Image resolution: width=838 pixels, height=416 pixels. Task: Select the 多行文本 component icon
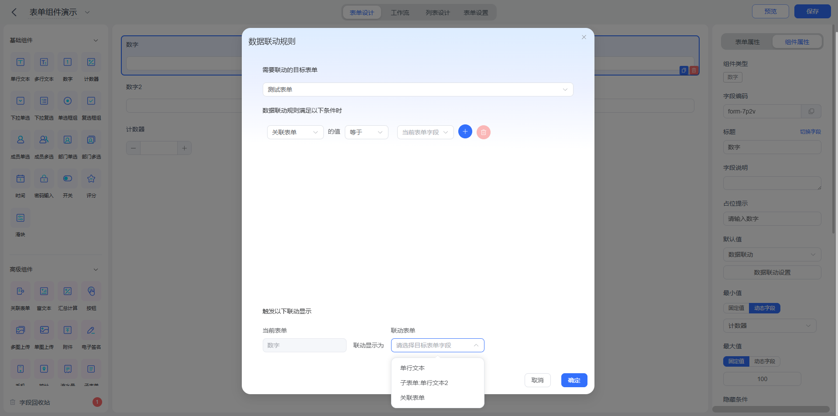[x=44, y=62]
